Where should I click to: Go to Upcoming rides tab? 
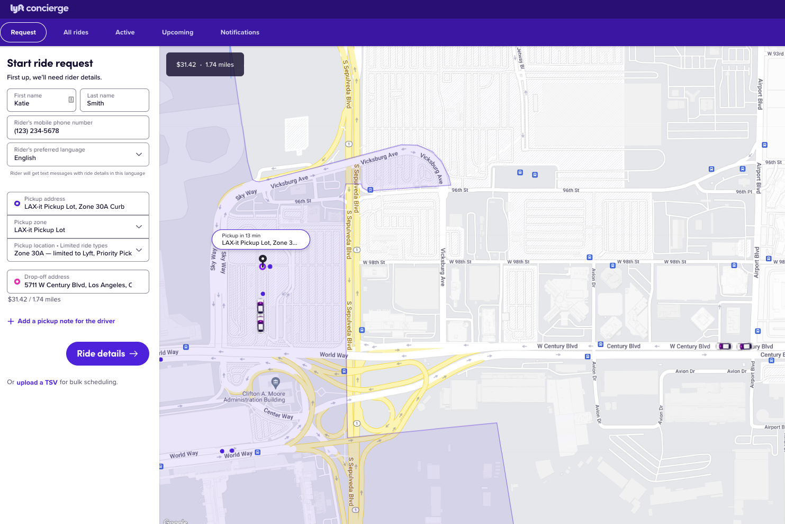(x=177, y=32)
